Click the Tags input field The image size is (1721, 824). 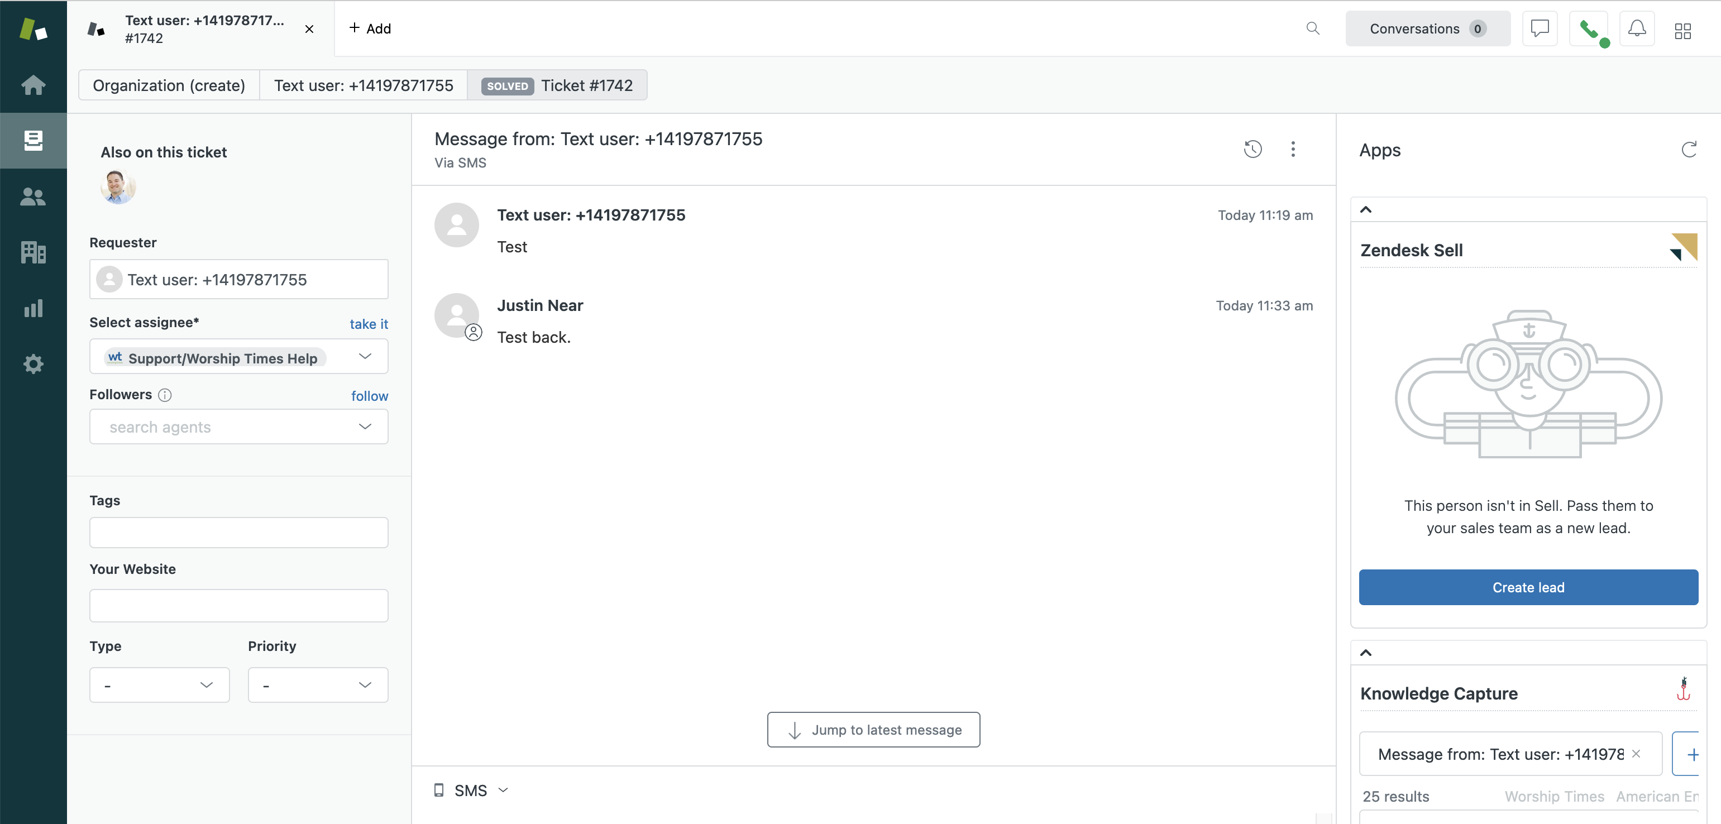(x=238, y=532)
